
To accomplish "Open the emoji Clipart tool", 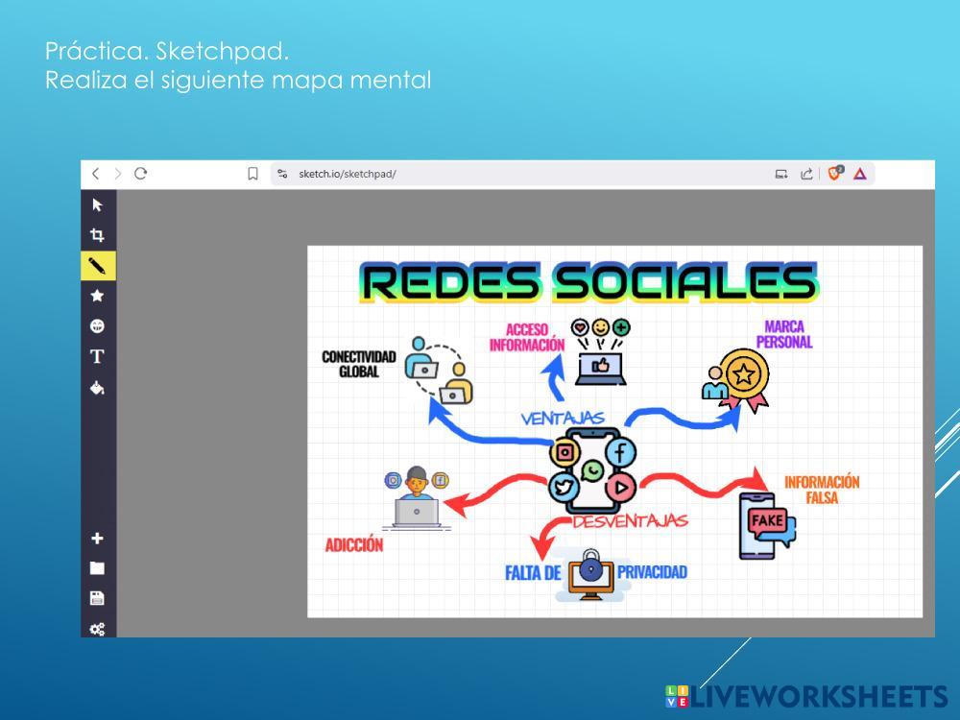I will click(x=97, y=326).
